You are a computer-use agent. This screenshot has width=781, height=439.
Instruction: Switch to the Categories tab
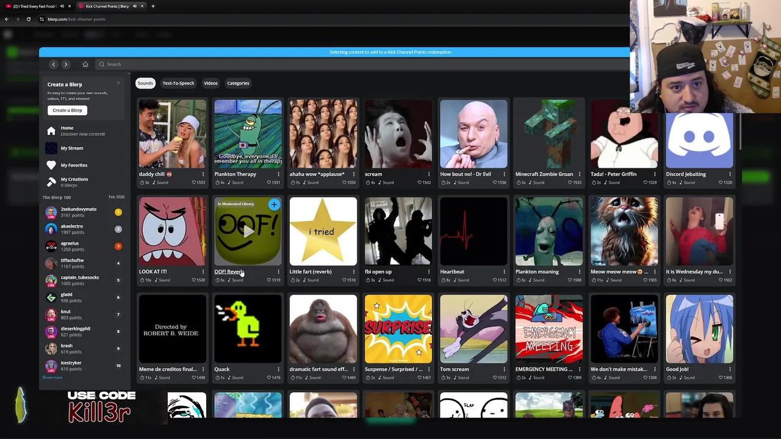click(238, 83)
